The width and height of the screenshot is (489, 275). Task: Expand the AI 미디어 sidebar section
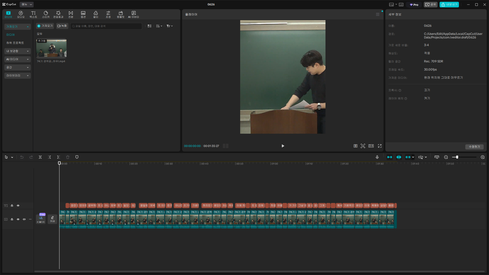[17, 59]
